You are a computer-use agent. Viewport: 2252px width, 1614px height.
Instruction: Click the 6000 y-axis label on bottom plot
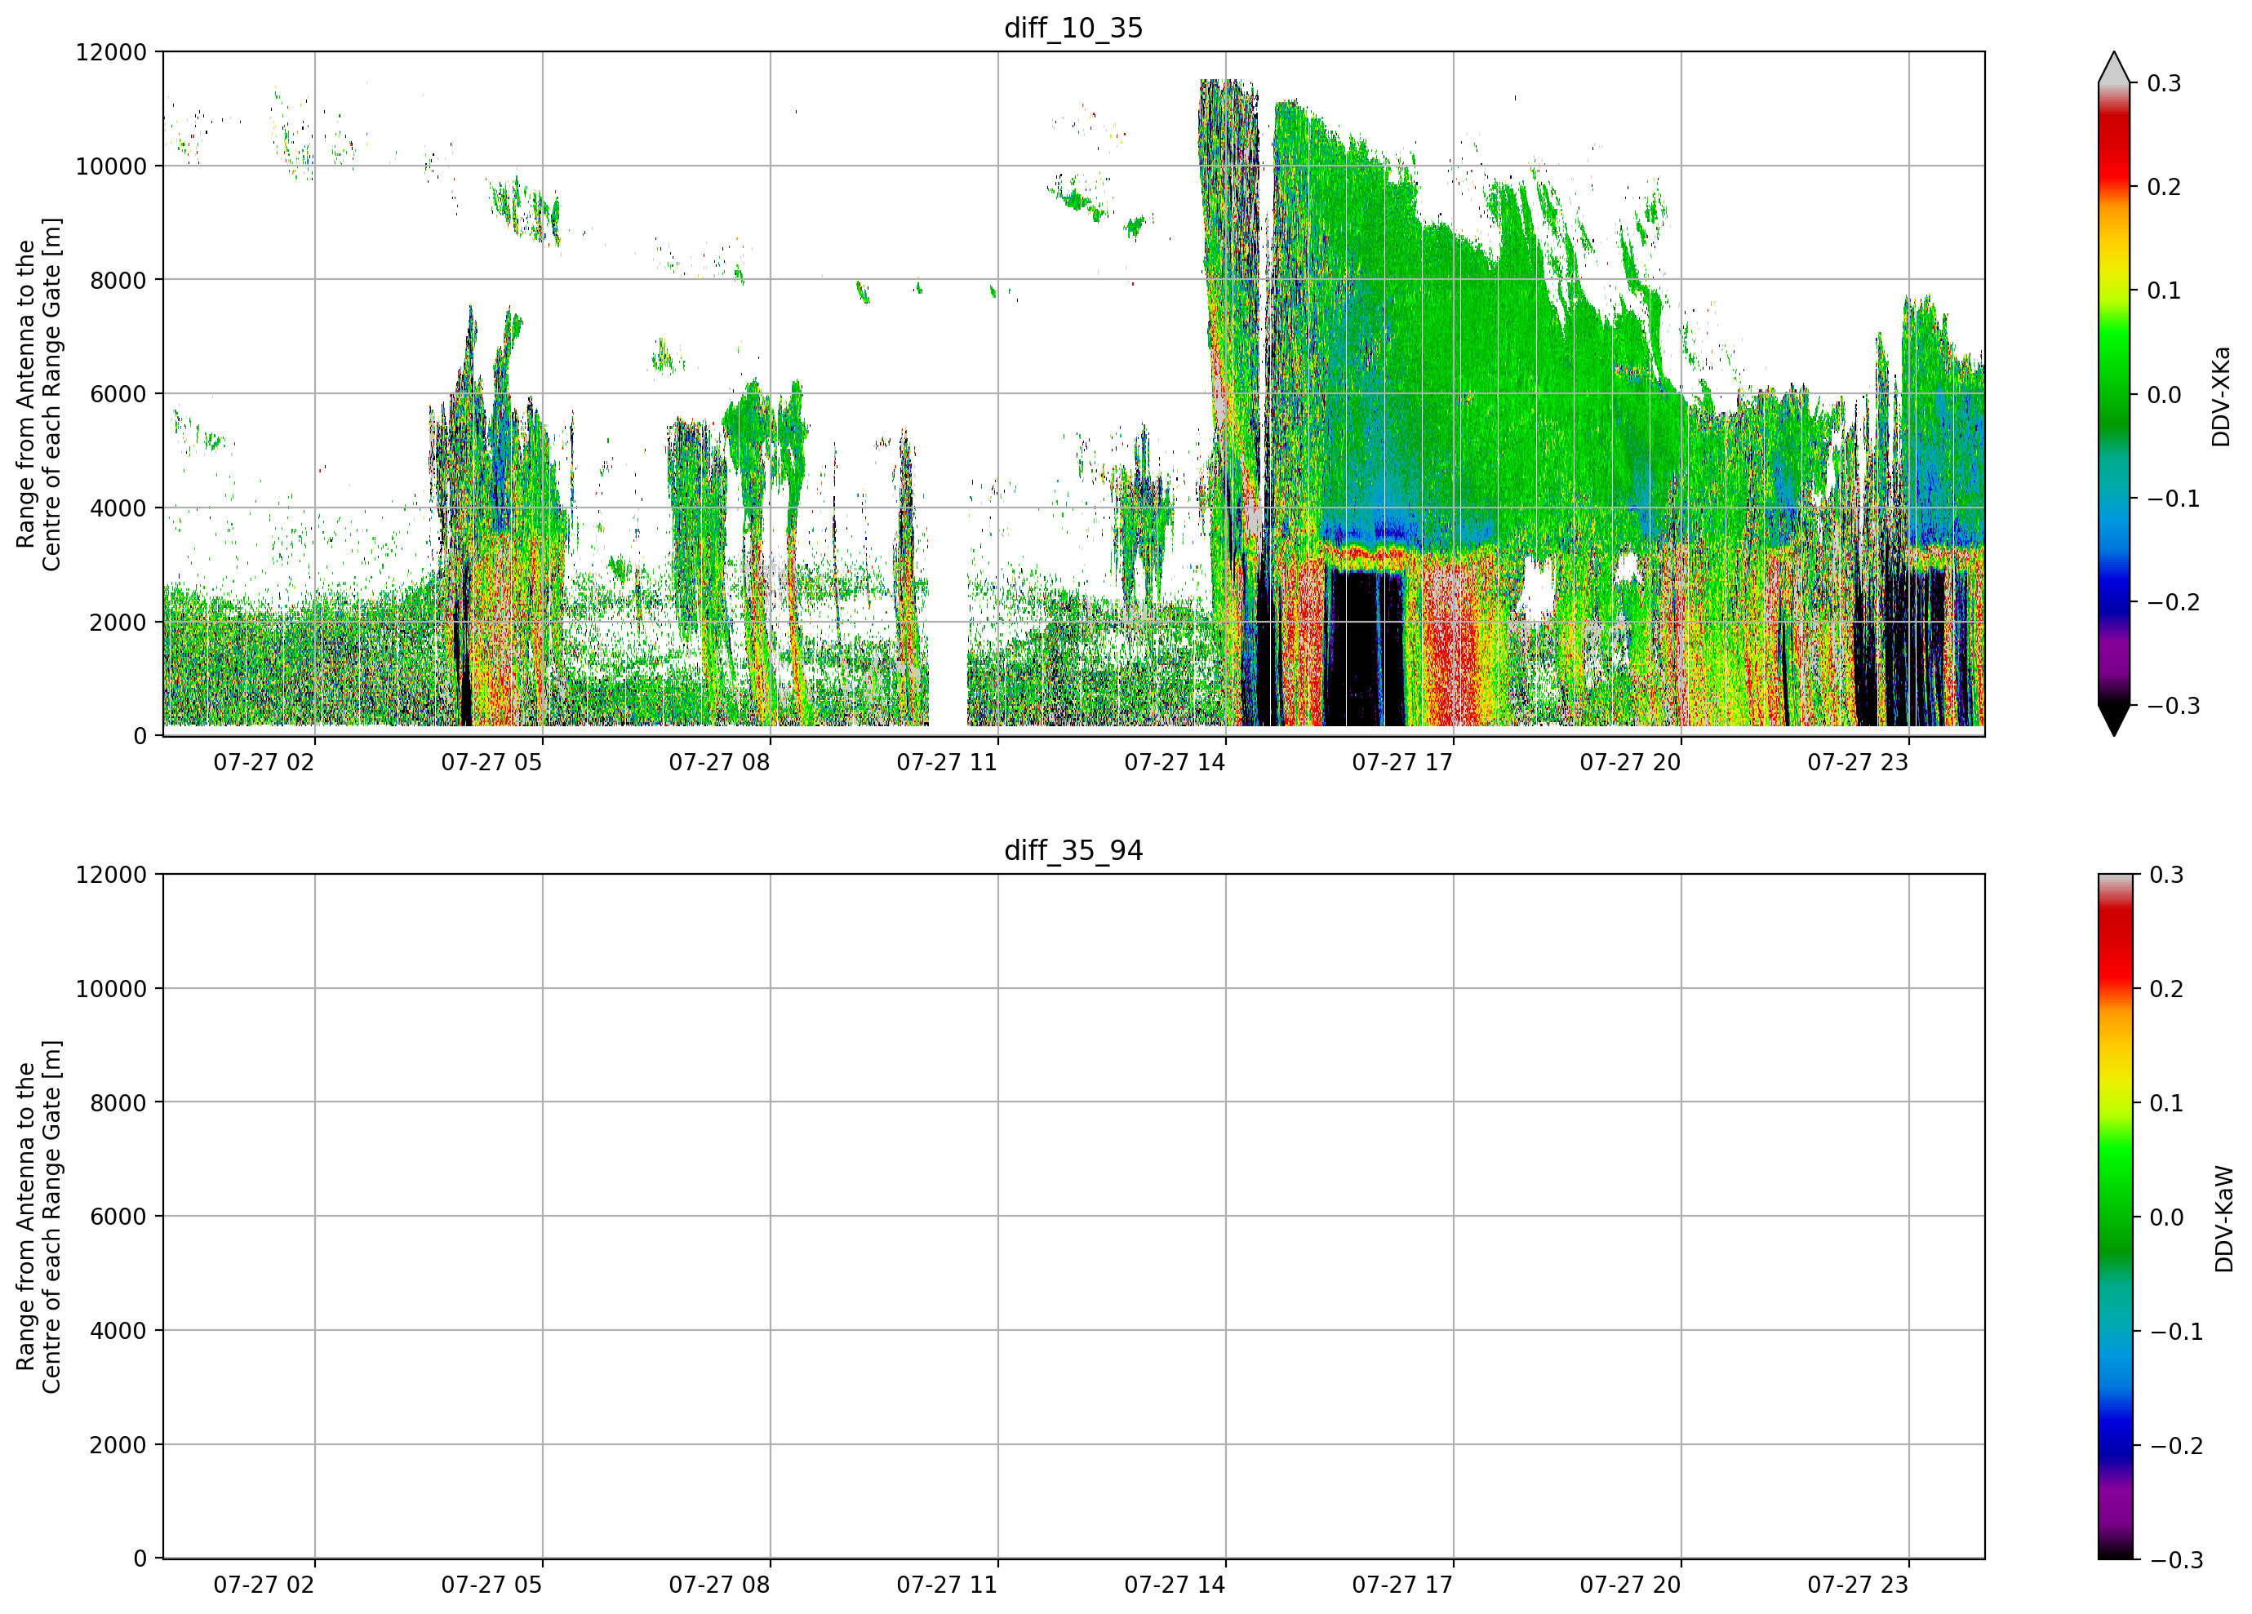(118, 1217)
